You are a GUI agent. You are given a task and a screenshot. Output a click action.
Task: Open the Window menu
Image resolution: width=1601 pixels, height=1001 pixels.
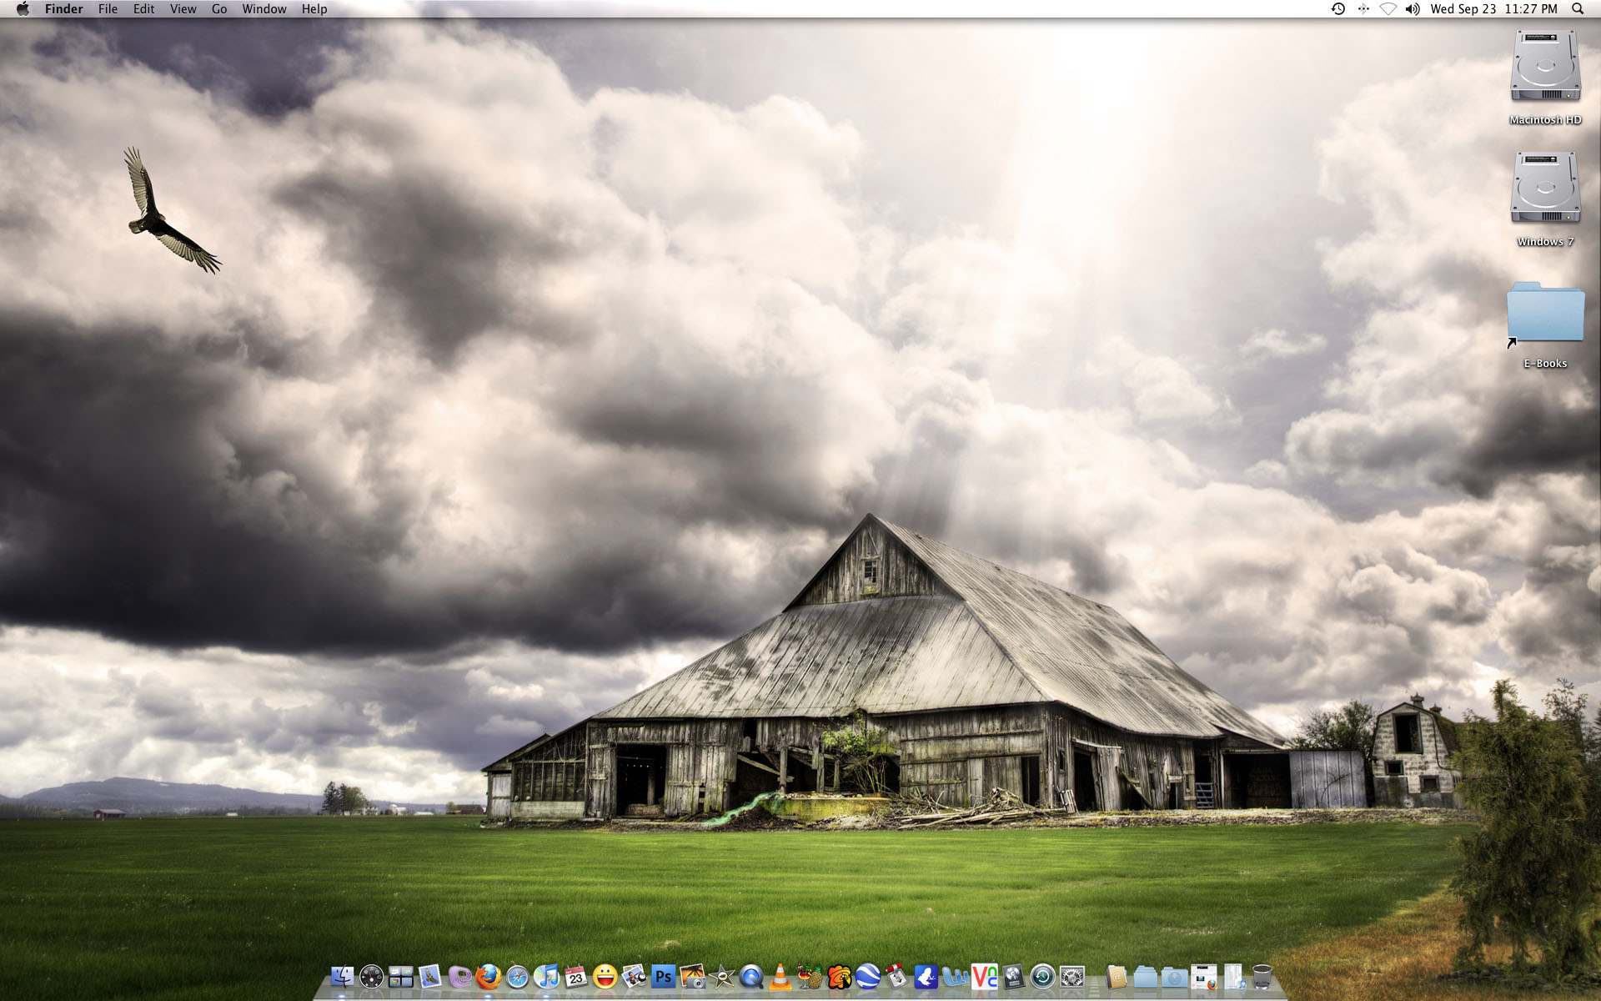(264, 8)
